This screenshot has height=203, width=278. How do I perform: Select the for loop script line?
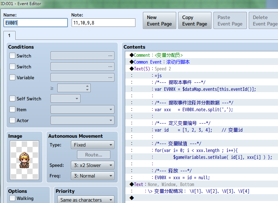[x=202, y=150]
